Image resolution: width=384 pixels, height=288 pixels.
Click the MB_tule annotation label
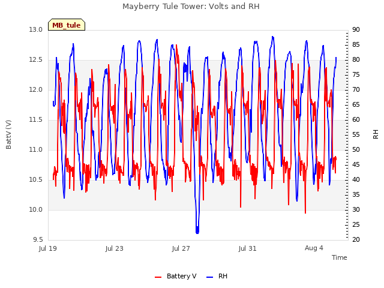[67, 25]
